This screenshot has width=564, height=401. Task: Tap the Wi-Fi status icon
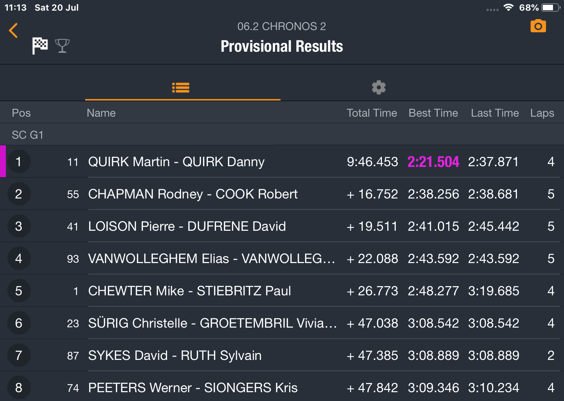point(509,7)
